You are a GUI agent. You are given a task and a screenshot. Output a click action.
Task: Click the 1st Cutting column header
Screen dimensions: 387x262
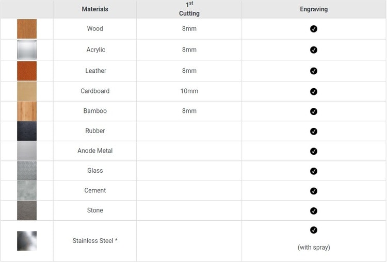tap(189, 9)
